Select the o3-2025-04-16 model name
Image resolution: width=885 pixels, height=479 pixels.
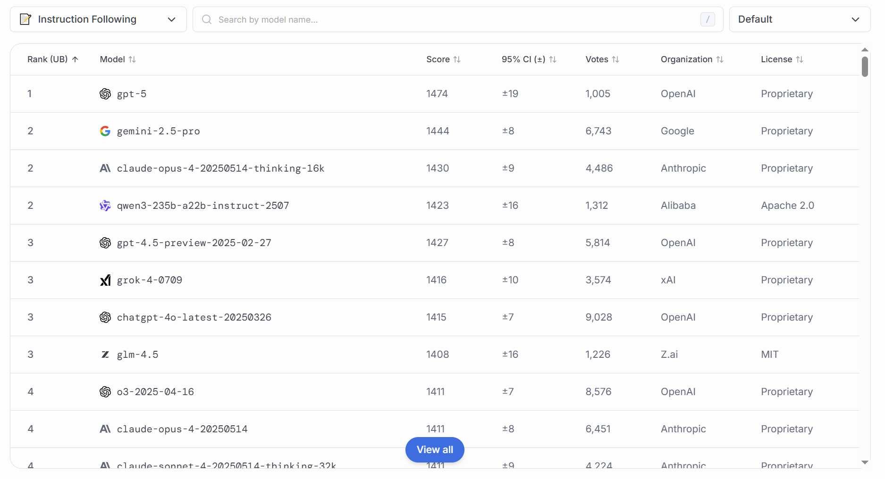156,392
